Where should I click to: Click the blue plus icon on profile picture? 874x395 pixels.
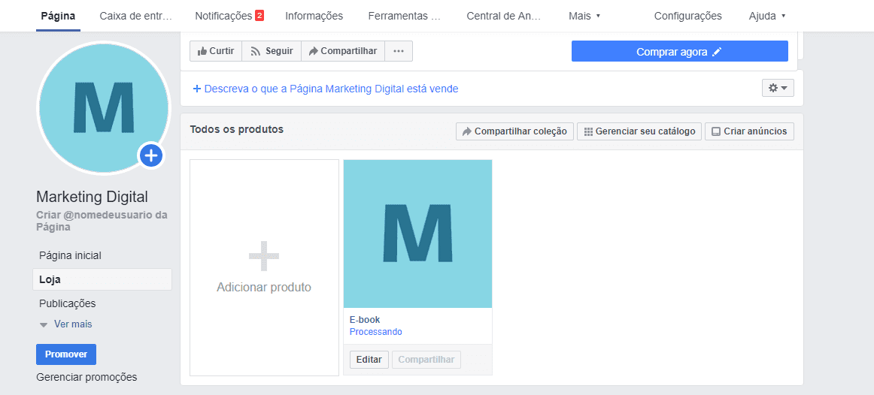(x=150, y=156)
